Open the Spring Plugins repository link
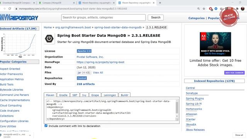The height and width of the screenshot is (139, 247). click(195, 98)
